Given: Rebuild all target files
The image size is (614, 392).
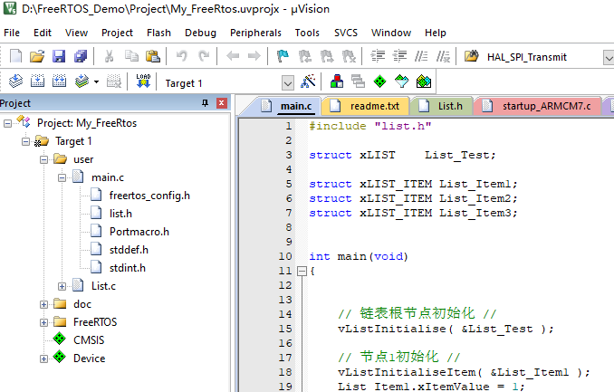Looking at the screenshot, I should [59, 81].
